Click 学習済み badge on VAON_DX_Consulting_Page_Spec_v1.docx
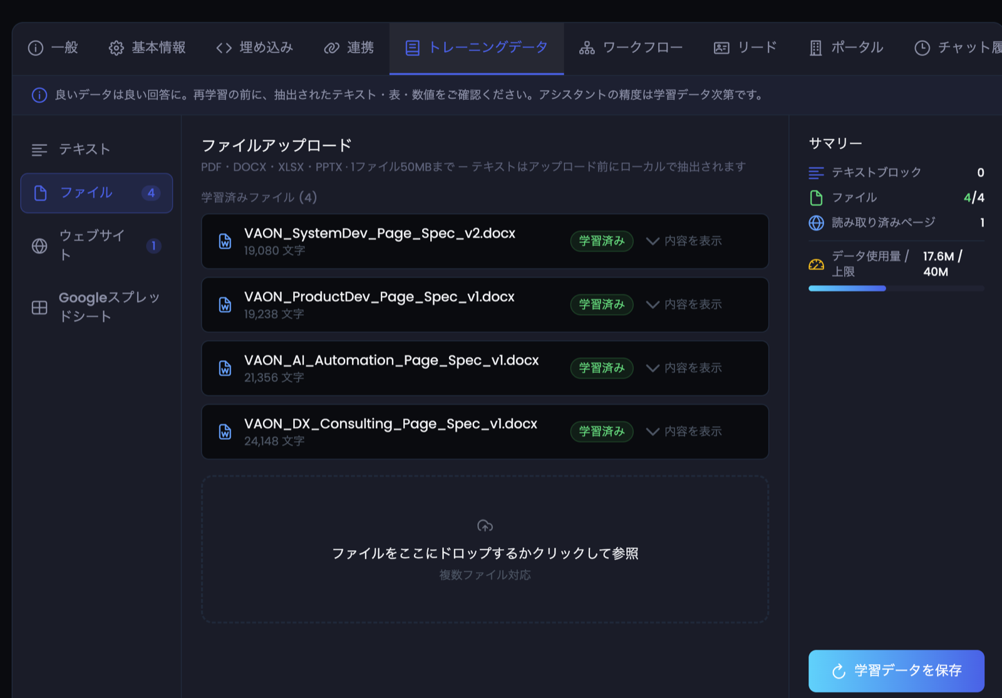 (602, 432)
